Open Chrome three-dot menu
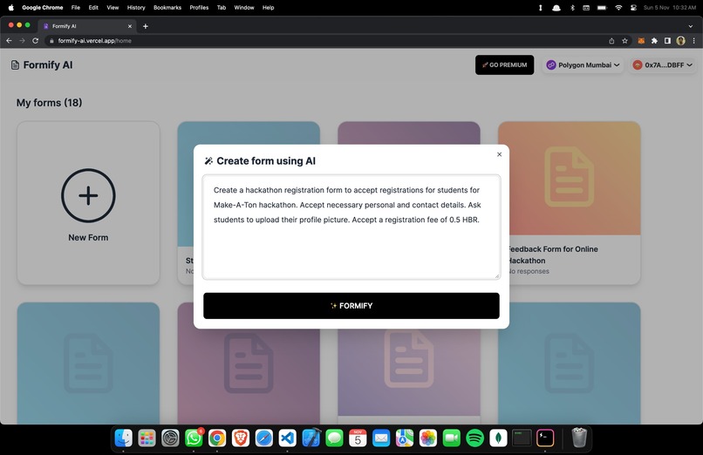 (694, 41)
